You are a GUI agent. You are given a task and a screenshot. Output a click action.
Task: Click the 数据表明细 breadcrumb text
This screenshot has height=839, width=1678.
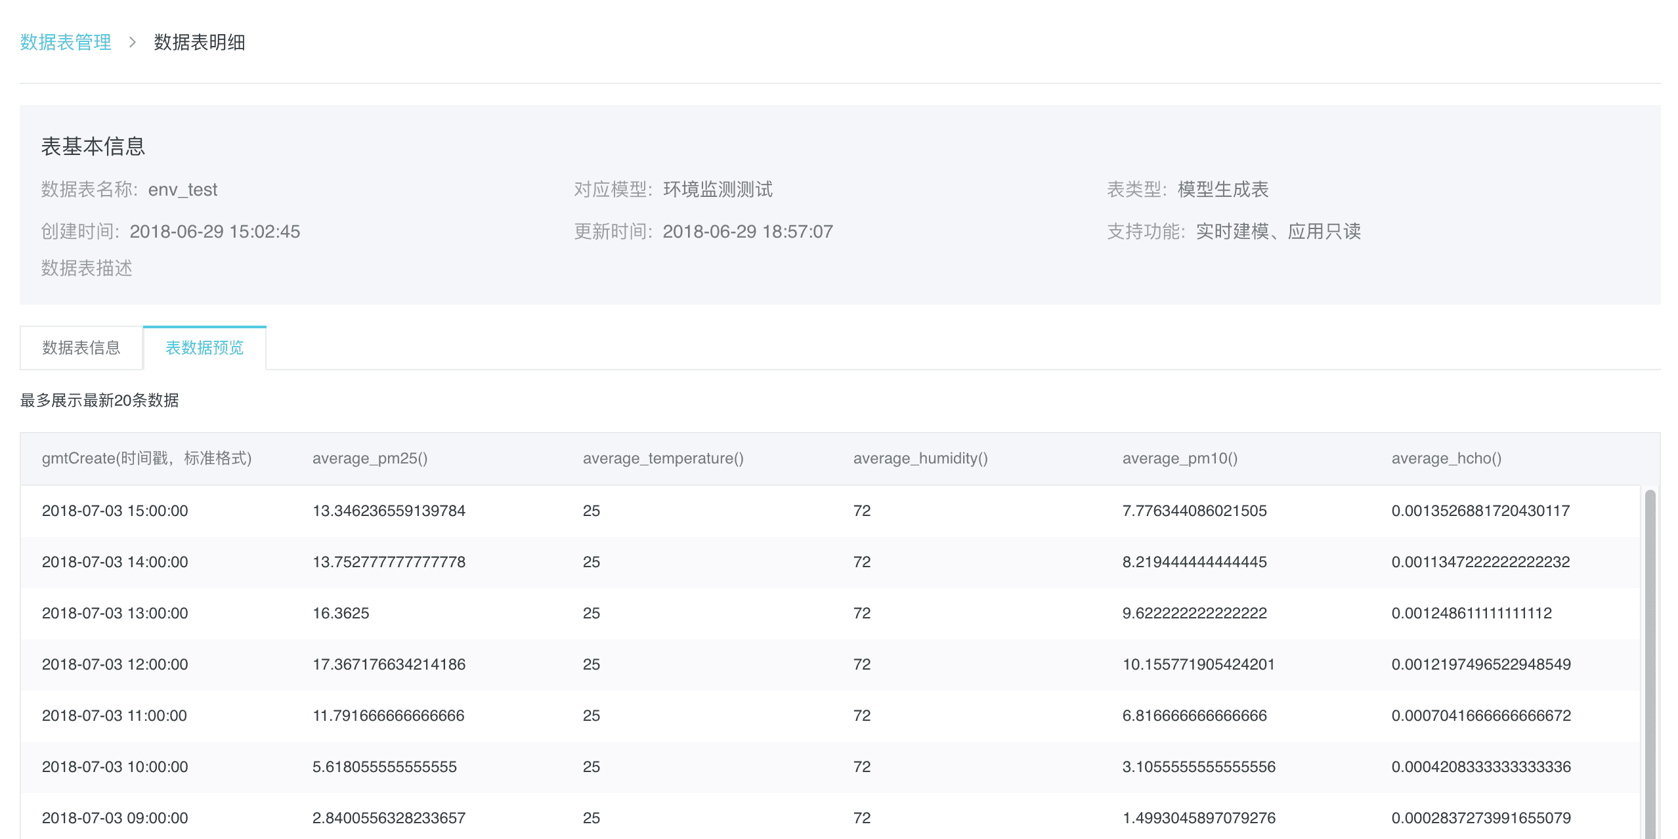click(x=199, y=43)
